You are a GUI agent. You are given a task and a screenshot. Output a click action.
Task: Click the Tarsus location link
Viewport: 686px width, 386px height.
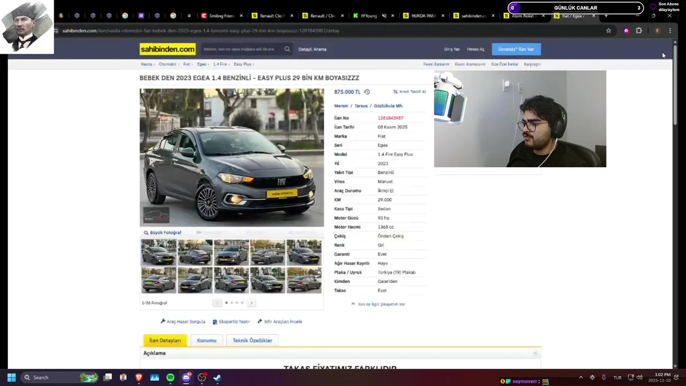pyautogui.click(x=361, y=106)
